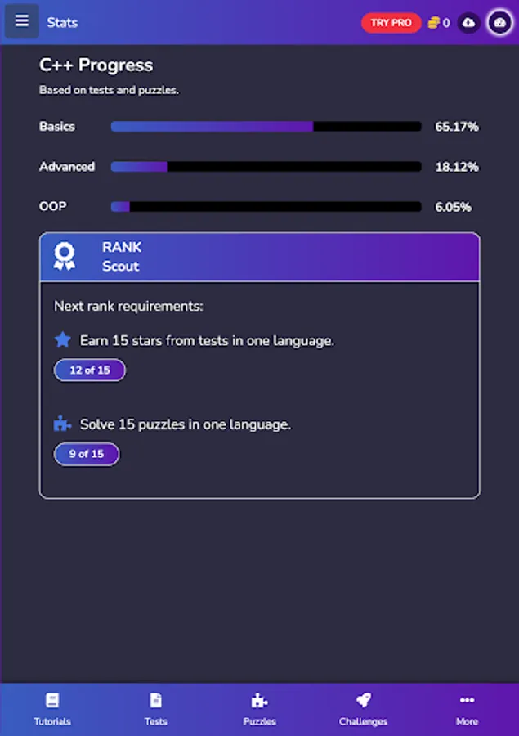Viewport: 519px width, 736px height.
Task: Click the C++ Progress heading
Action: point(96,65)
